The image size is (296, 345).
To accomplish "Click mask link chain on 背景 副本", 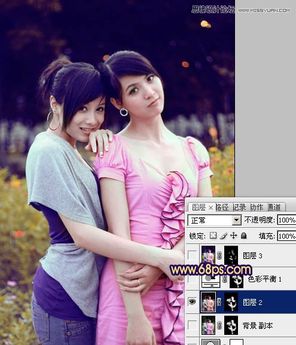I will [x=219, y=325].
